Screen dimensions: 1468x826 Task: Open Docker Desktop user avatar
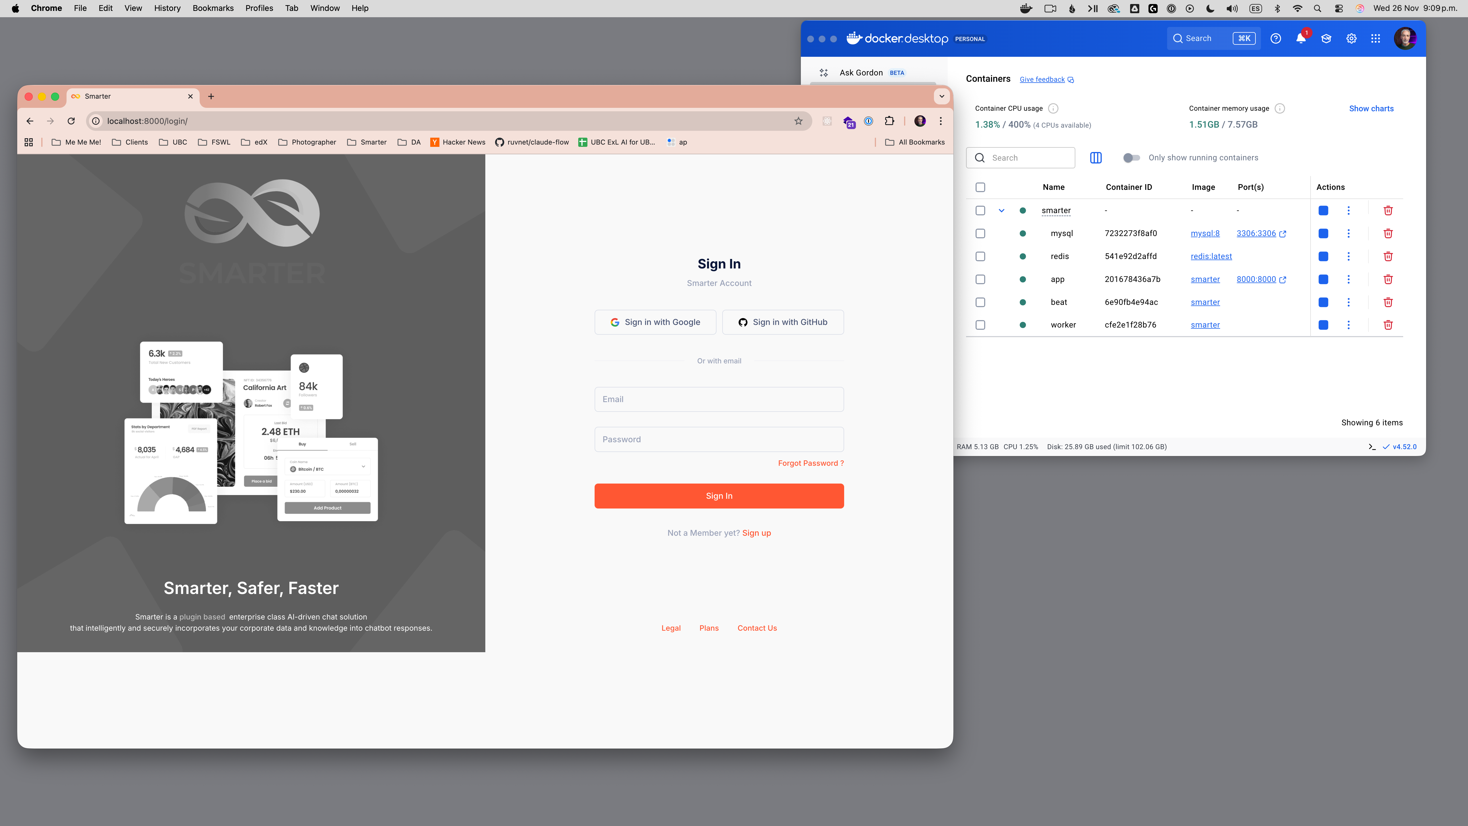[x=1405, y=38]
